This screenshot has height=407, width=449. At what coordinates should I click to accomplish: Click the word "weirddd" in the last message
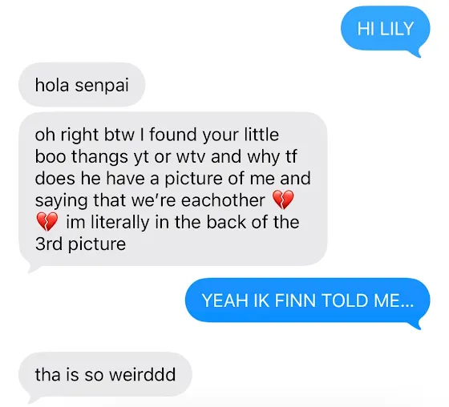[143, 374]
